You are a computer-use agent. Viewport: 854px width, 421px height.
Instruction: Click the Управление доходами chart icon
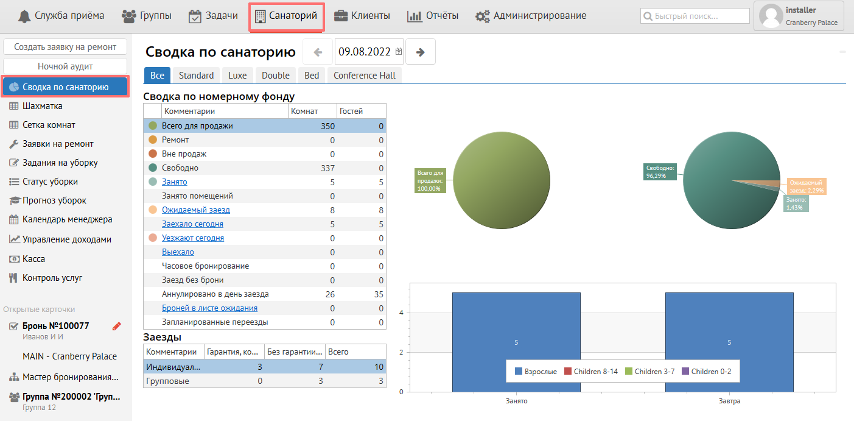(x=13, y=239)
